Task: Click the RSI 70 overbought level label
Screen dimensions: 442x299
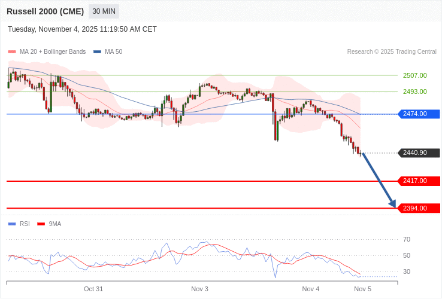Action: coord(407,239)
